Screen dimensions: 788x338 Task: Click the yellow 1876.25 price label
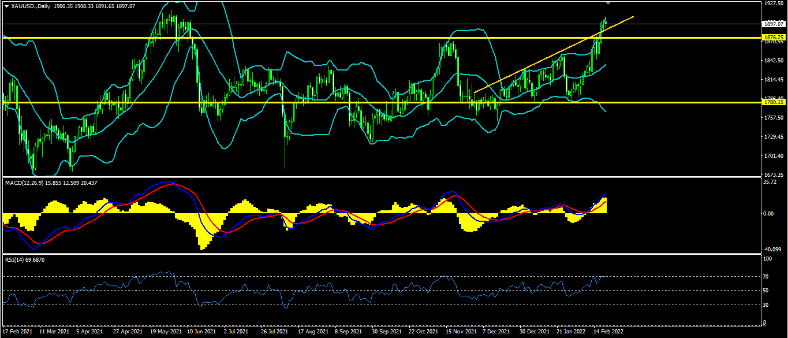[x=774, y=38]
